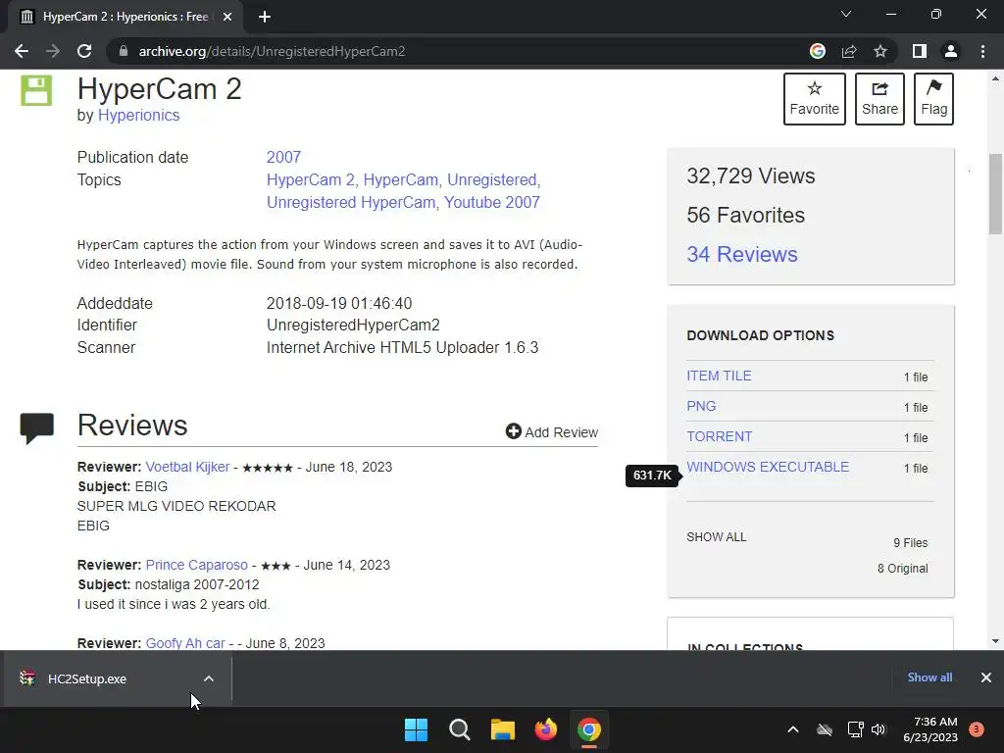Image resolution: width=1004 pixels, height=753 pixels.
Task: Open the Windows Start menu
Action: (x=416, y=729)
